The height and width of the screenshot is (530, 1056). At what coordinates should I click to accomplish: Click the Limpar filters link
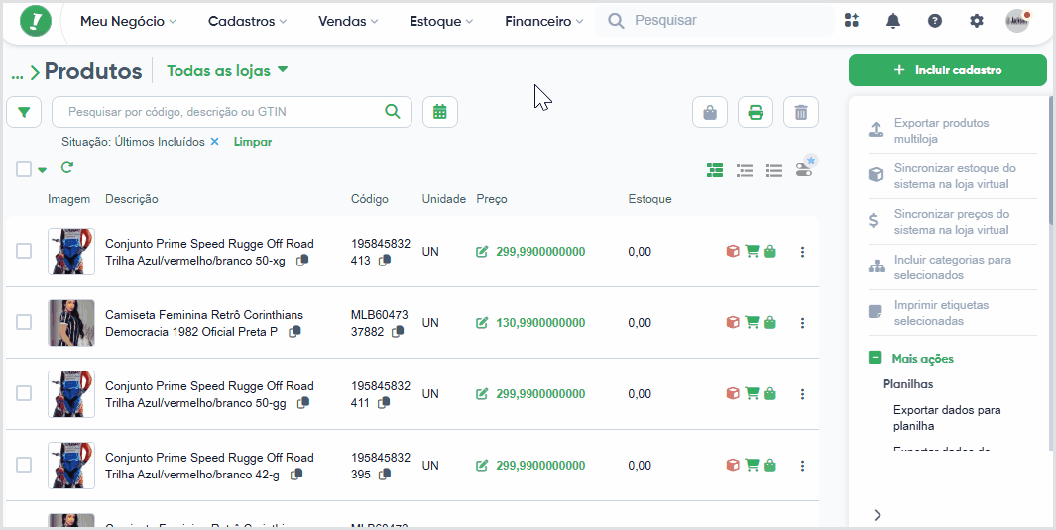(x=253, y=142)
